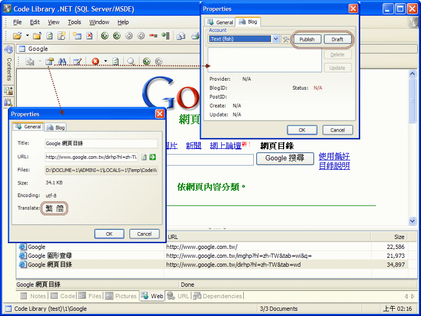The image size is (421, 316).
Task: Click the delete document red X icon
Action: tap(90, 36)
